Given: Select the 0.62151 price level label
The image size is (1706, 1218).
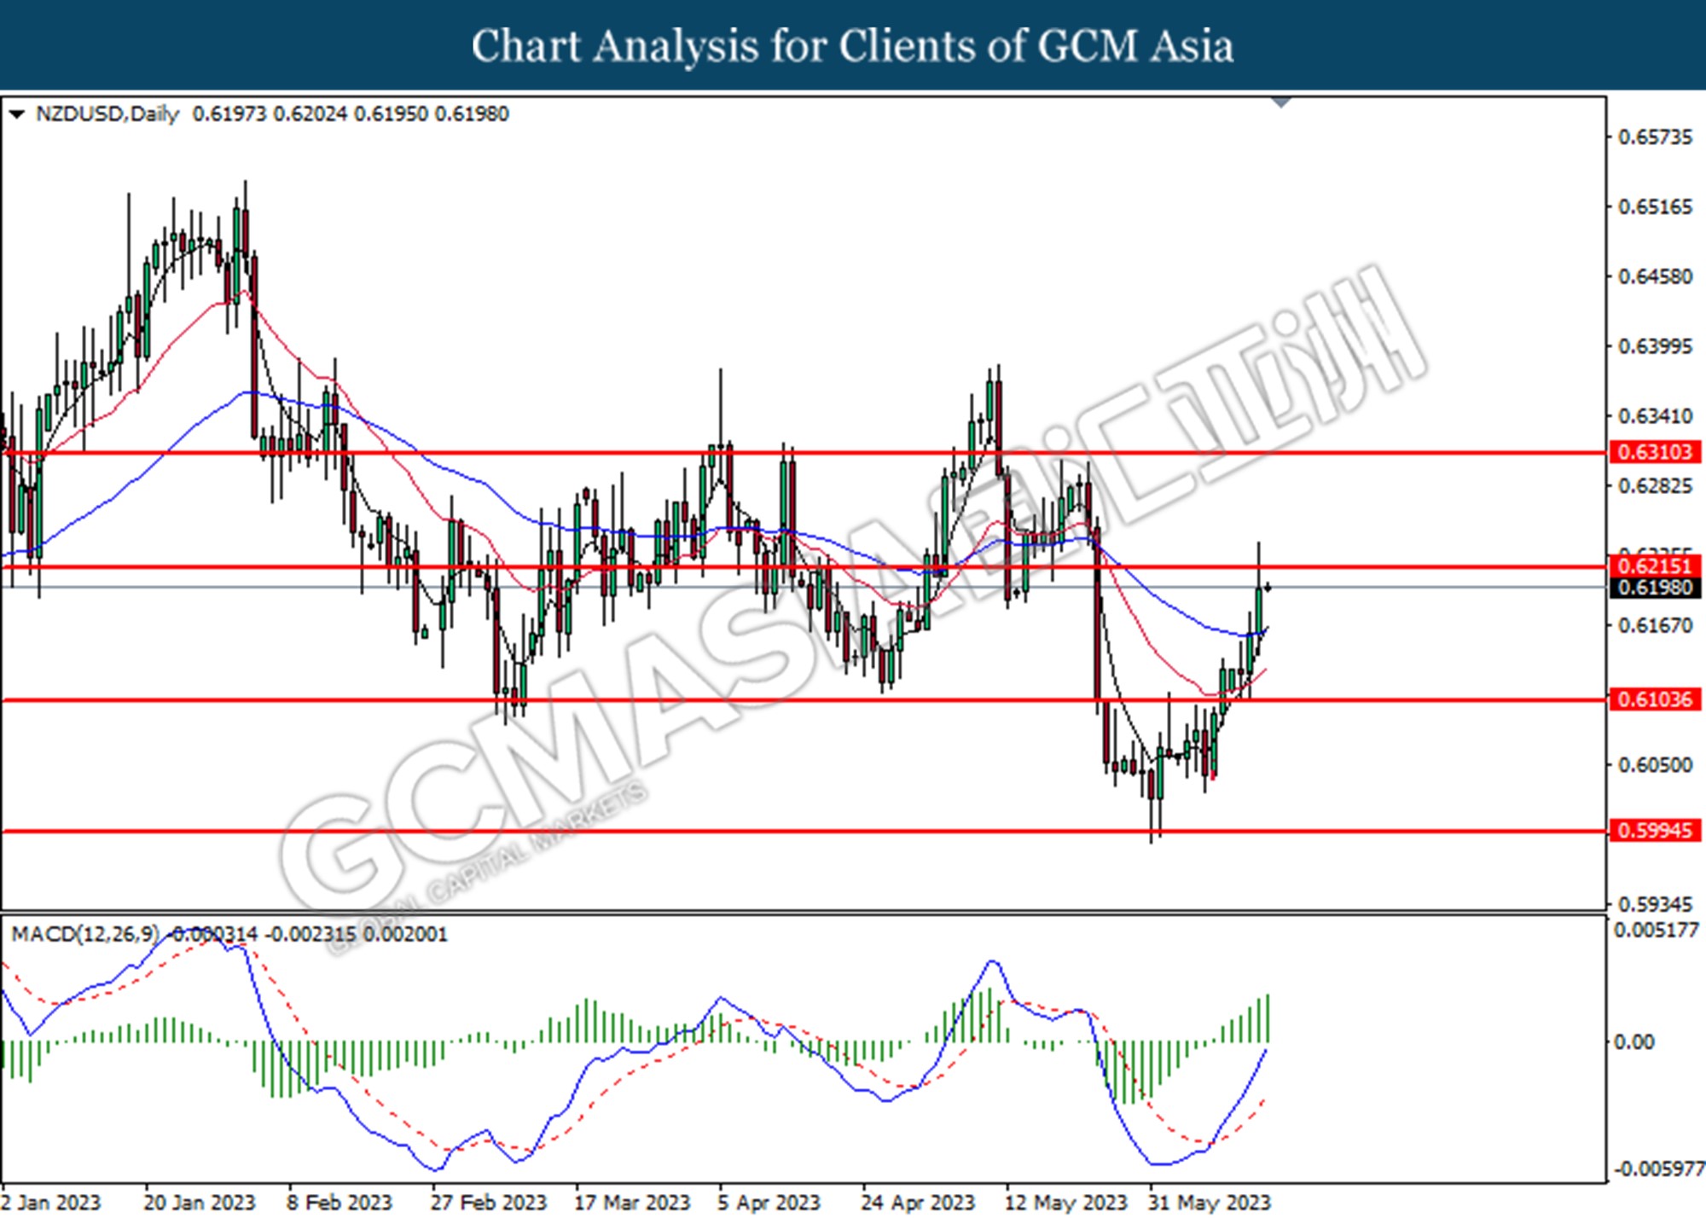Looking at the screenshot, I should point(1655,566).
